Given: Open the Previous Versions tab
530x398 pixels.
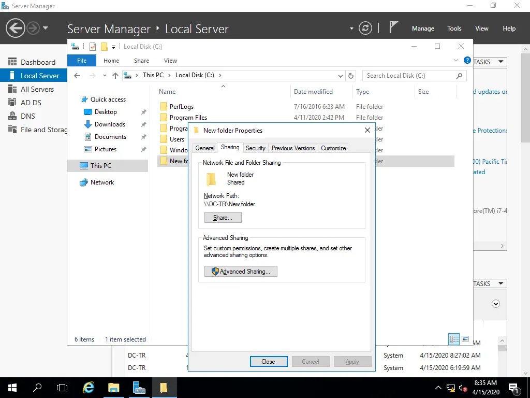Looking at the screenshot, I should (x=293, y=148).
